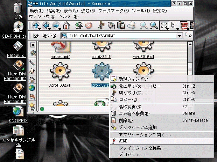217x162 pixels.
Task: Choose プロパティ in the context menu
Action: tap(161, 154)
